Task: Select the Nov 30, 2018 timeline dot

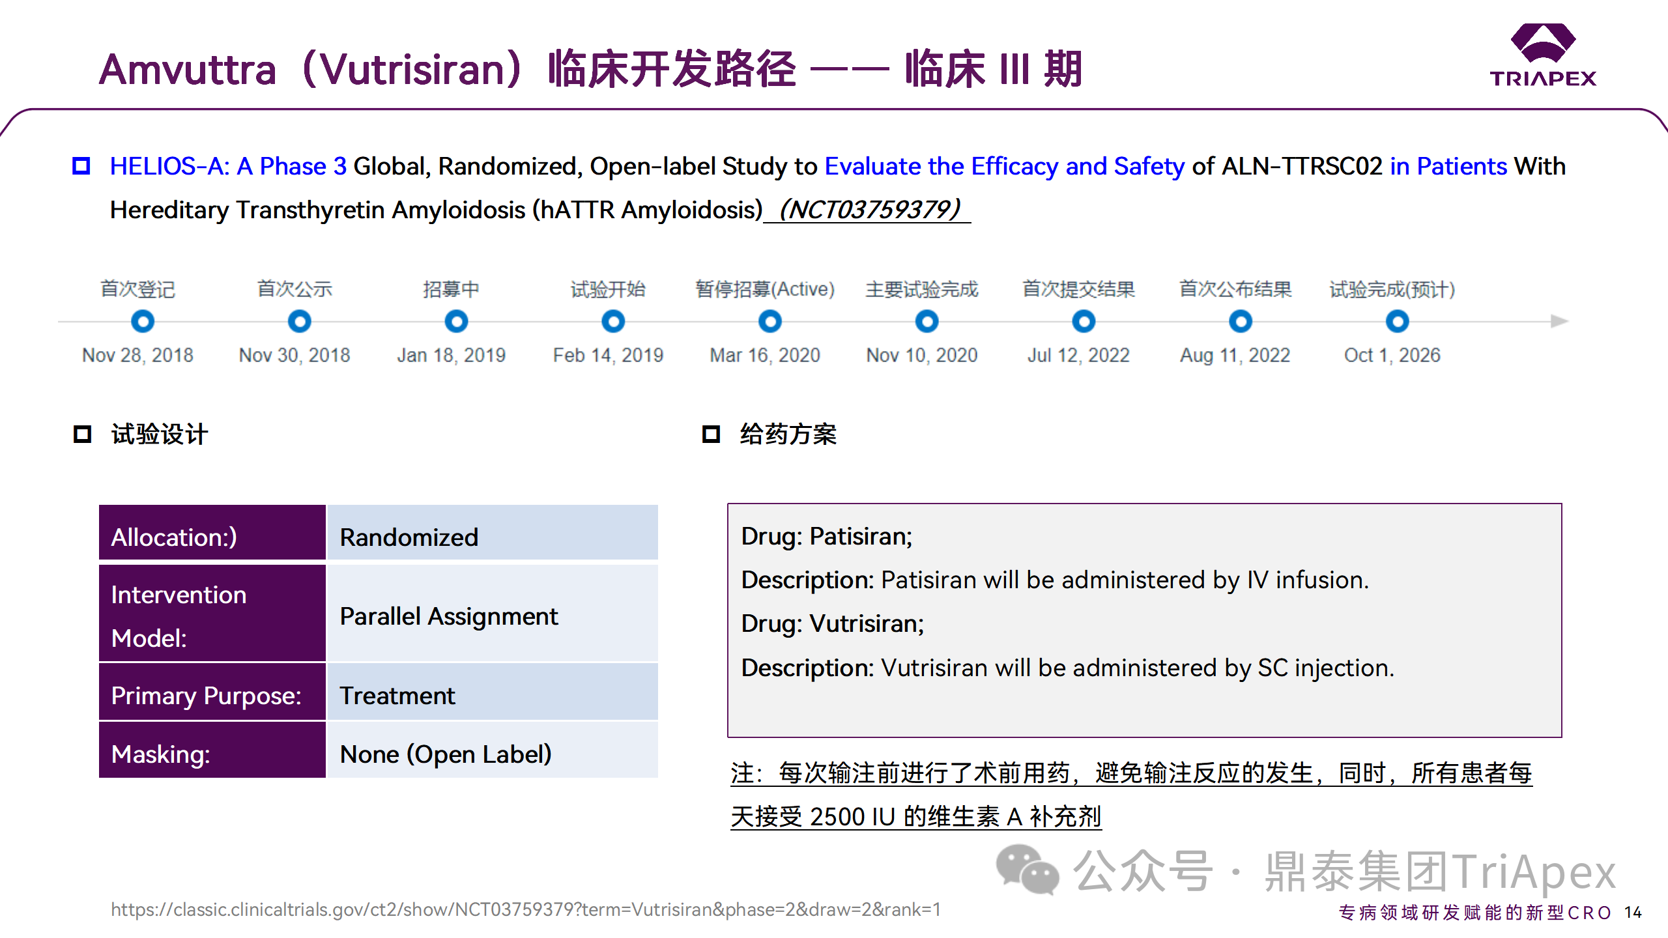Action: 300,321
